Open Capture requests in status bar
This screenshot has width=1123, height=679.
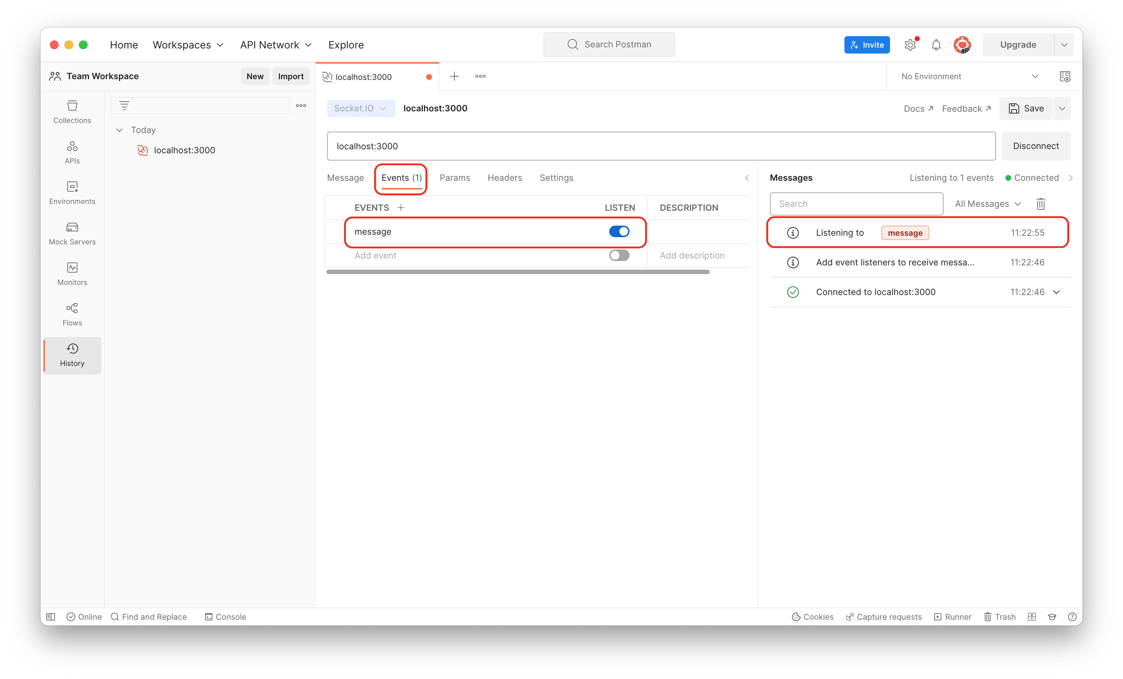click(x=884, y=616)
